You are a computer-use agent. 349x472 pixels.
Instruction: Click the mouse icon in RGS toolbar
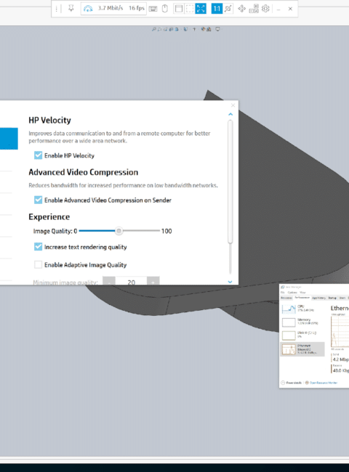pyautogui.click(x=165, y=9)
